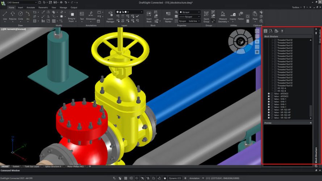Toggle the VR-102-B checkbox in block tree
This screenshot has height=181, width=322.
pos(275,91)
